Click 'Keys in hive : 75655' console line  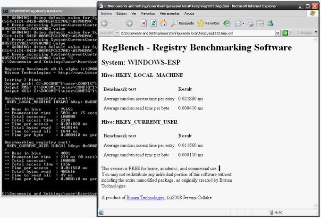click(39, 109)
